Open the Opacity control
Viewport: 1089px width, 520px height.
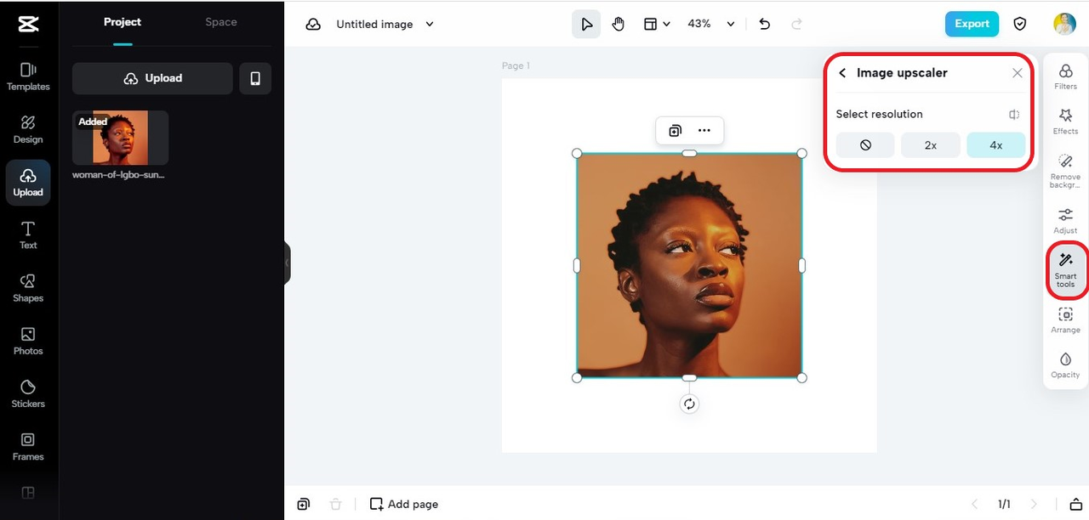[1065, 365]
